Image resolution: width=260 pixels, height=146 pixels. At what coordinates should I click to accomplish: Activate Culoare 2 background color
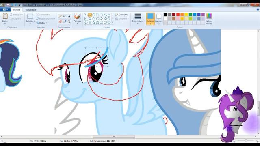159,19
